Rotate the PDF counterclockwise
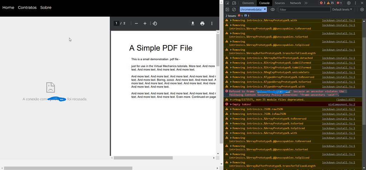The width and height of the screenshot is (366, 170). coord(155,24)
